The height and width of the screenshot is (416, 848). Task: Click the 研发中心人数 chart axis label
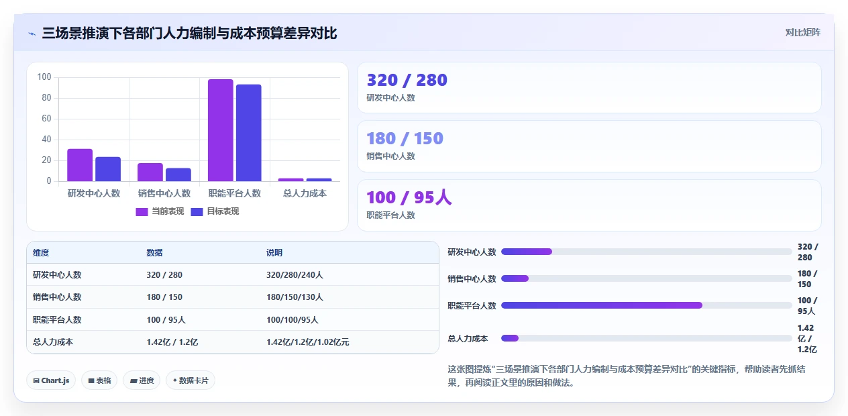point(94,193)
